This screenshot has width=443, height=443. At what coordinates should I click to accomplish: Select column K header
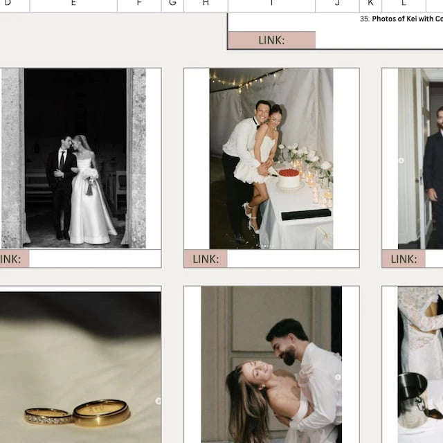coord(371,4)
